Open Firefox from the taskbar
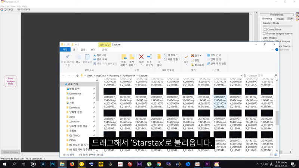 [72, 164]
